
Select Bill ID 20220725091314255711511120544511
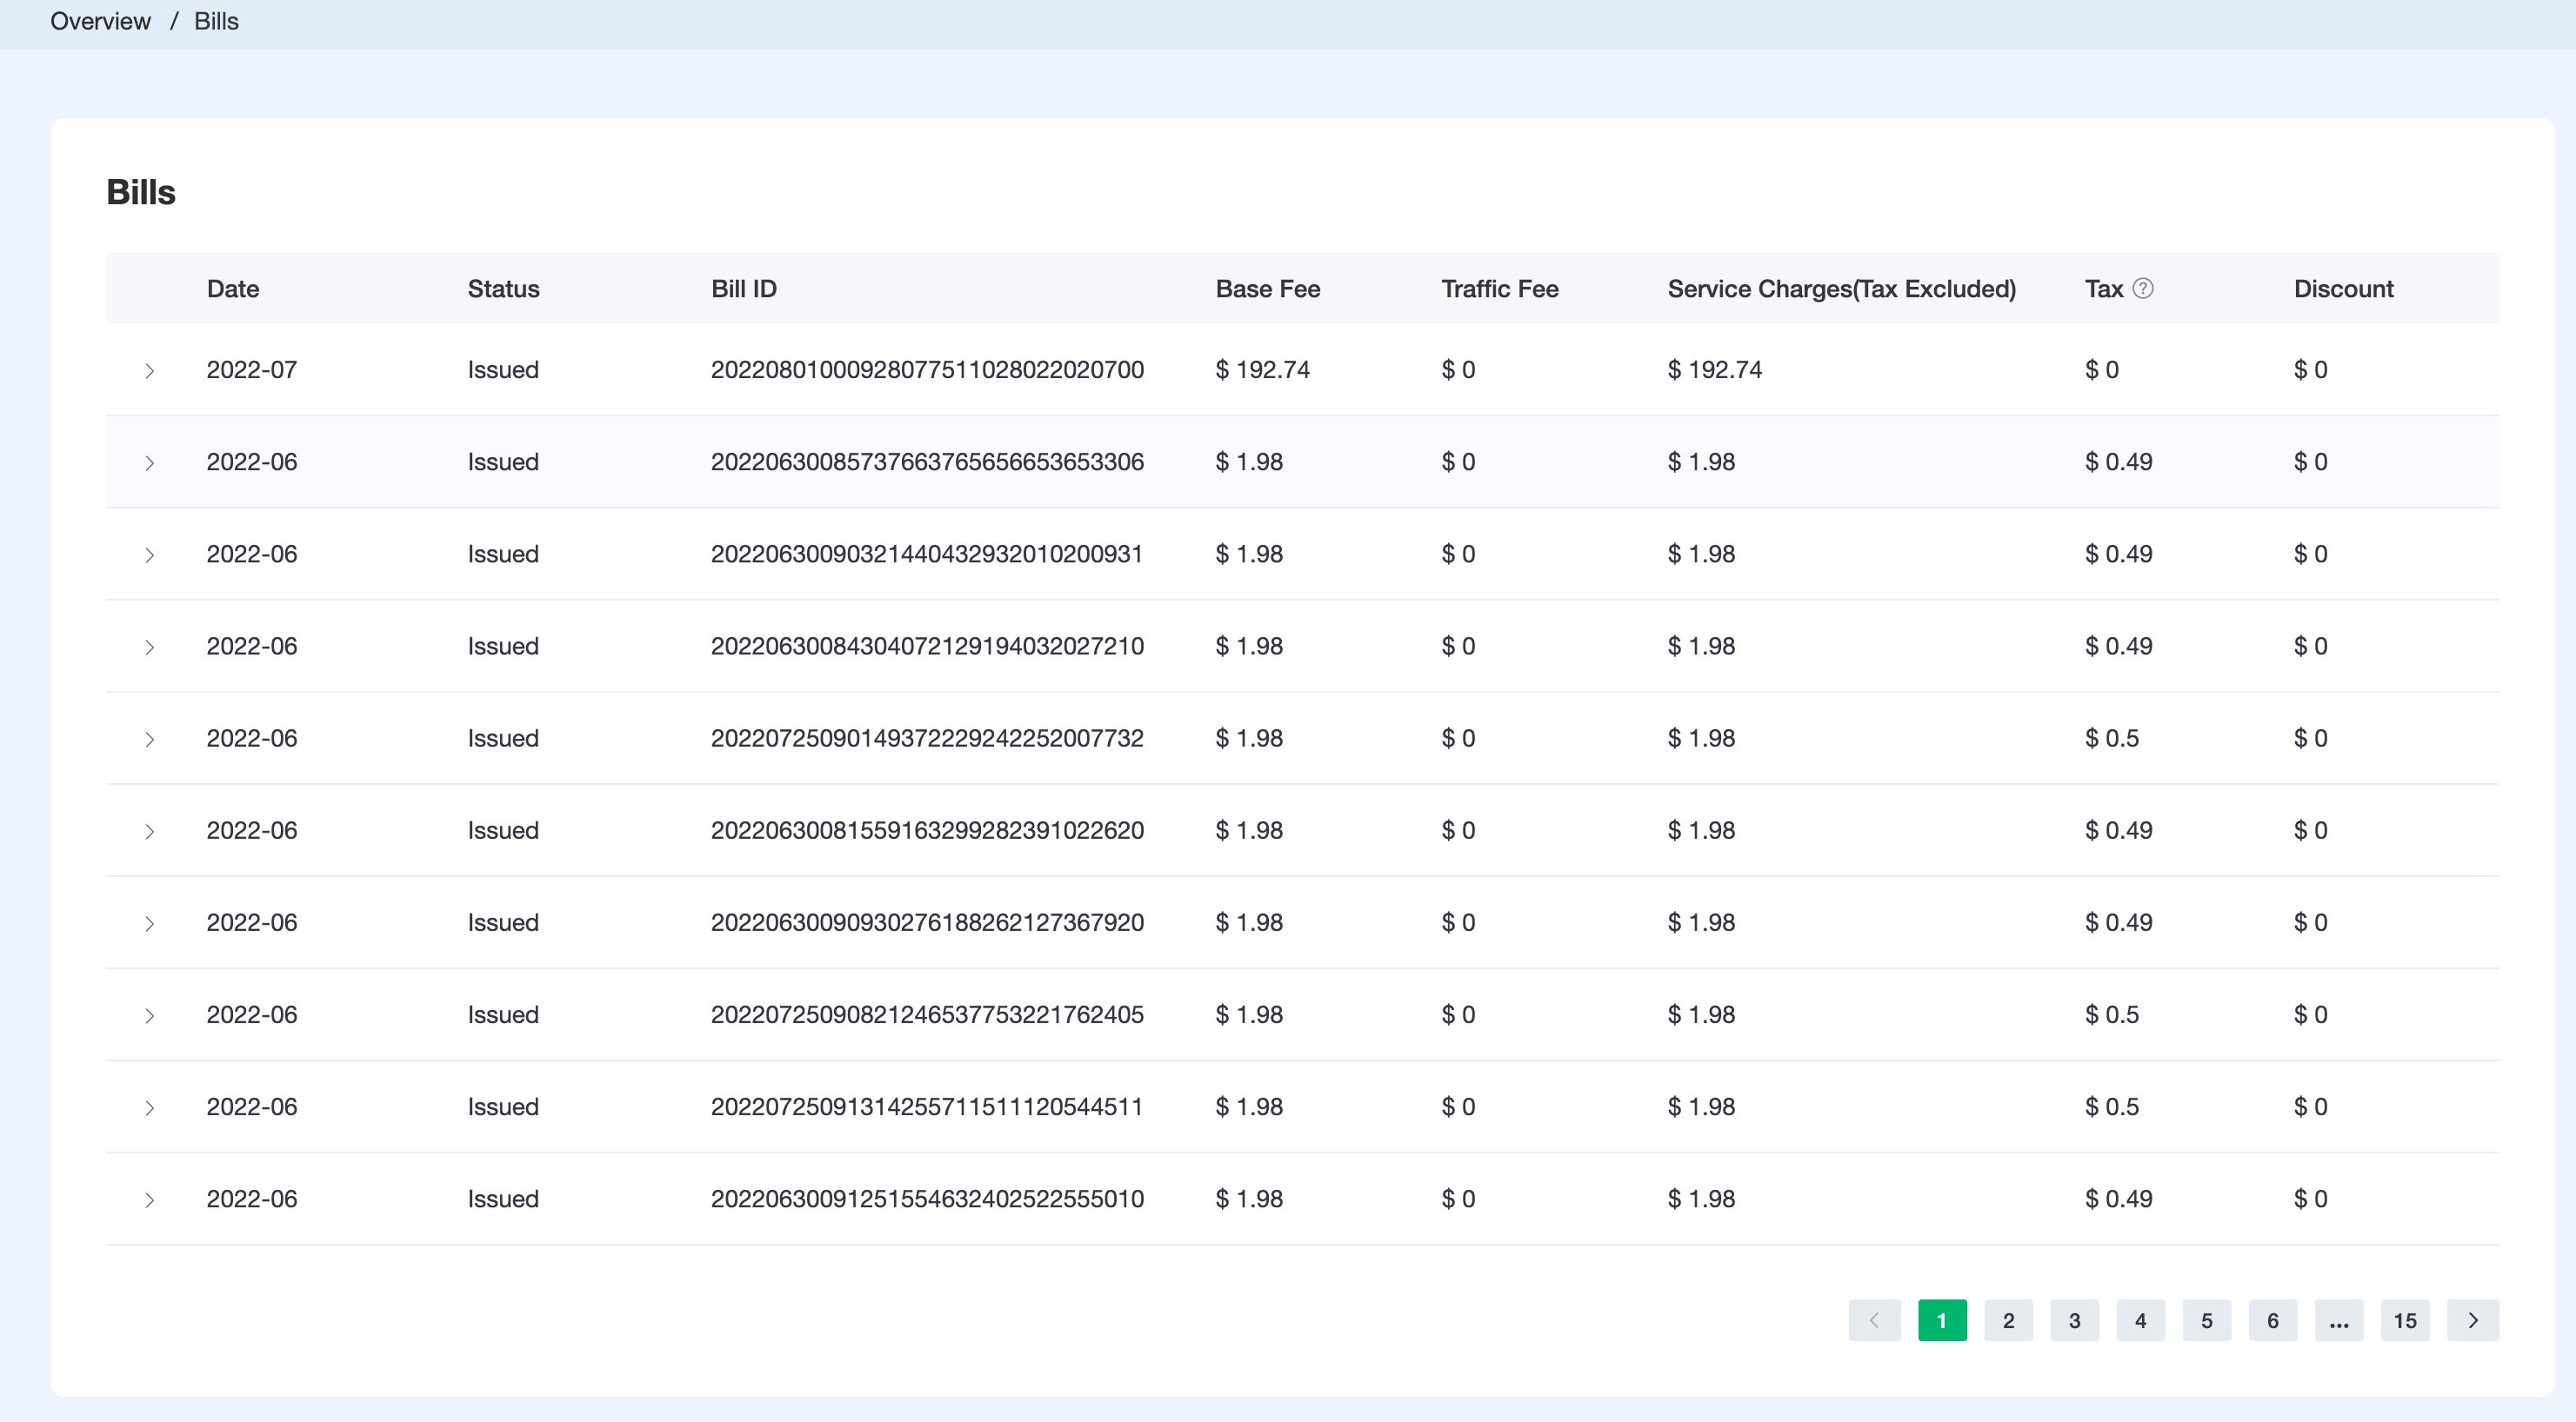point(927,1106)
